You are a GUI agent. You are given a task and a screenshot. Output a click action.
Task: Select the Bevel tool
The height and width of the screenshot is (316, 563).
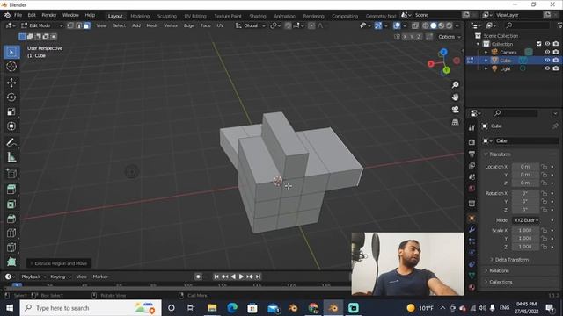[11, 219]
